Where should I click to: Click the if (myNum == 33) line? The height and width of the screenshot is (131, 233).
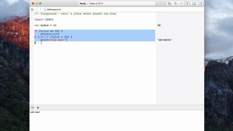48,31
